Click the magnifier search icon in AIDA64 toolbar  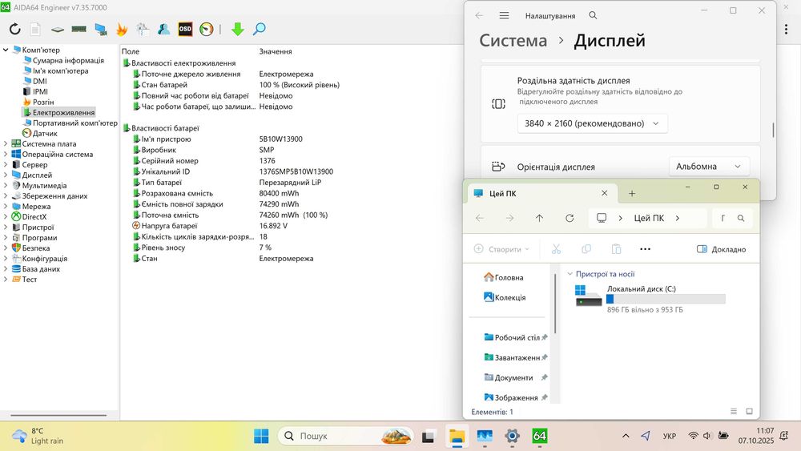click(x=259, y=29)
